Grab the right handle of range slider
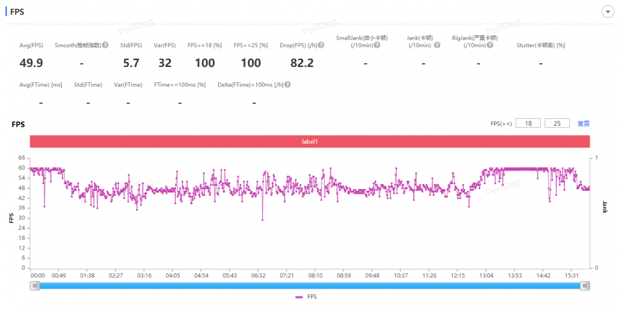The image size is (619, 311). coord(585,286)
